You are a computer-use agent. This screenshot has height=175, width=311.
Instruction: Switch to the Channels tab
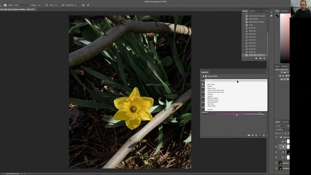click(x=285, y=122)
